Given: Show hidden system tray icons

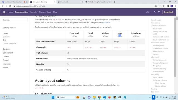Looking at the screenshot, I should click(150, 97).
